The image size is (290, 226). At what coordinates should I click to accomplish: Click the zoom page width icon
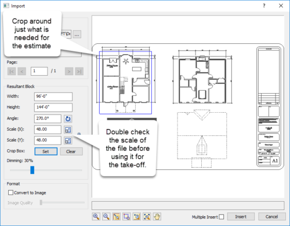[x=137, y=217]
